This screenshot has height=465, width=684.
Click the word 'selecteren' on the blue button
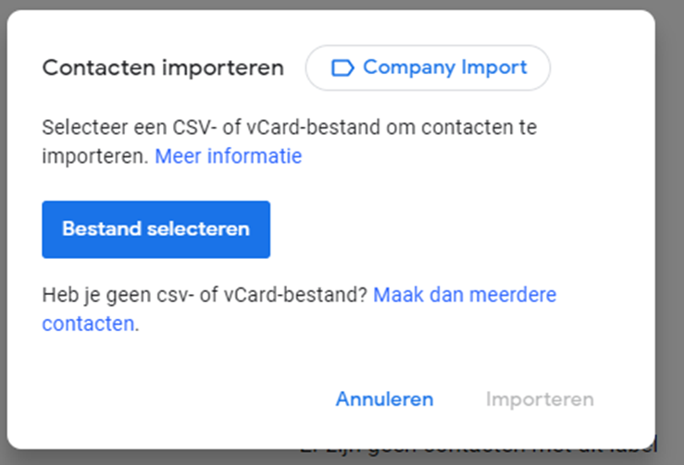pyautogui.click(x=198, y=229)
